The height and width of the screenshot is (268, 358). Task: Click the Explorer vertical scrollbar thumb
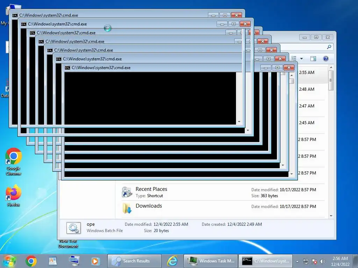pos(331,80)
